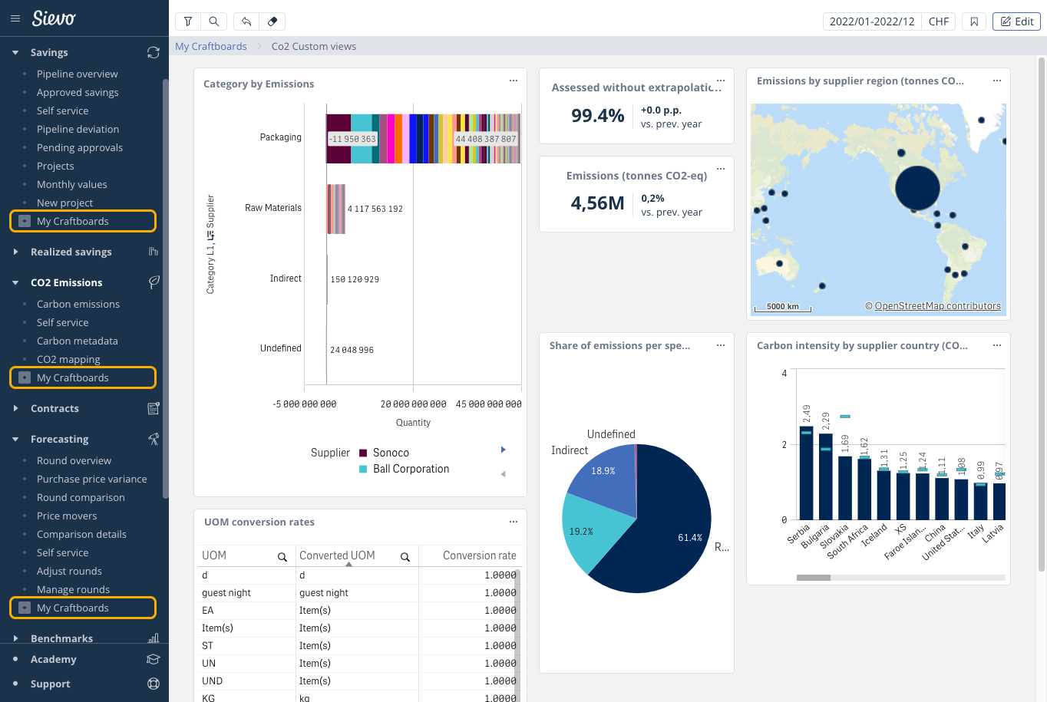1047x702 pixels.
Task: Click My Craftboards breadcrumb link
Action: tap(211, 46)
